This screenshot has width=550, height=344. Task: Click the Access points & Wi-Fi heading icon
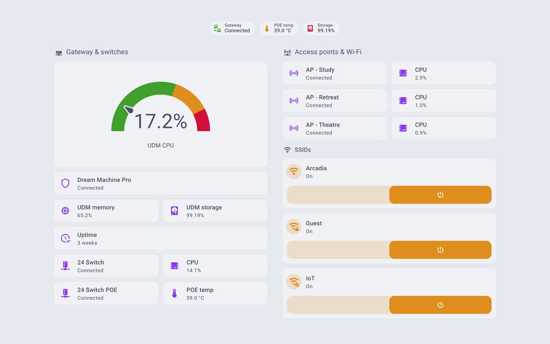tap(287, 52)
